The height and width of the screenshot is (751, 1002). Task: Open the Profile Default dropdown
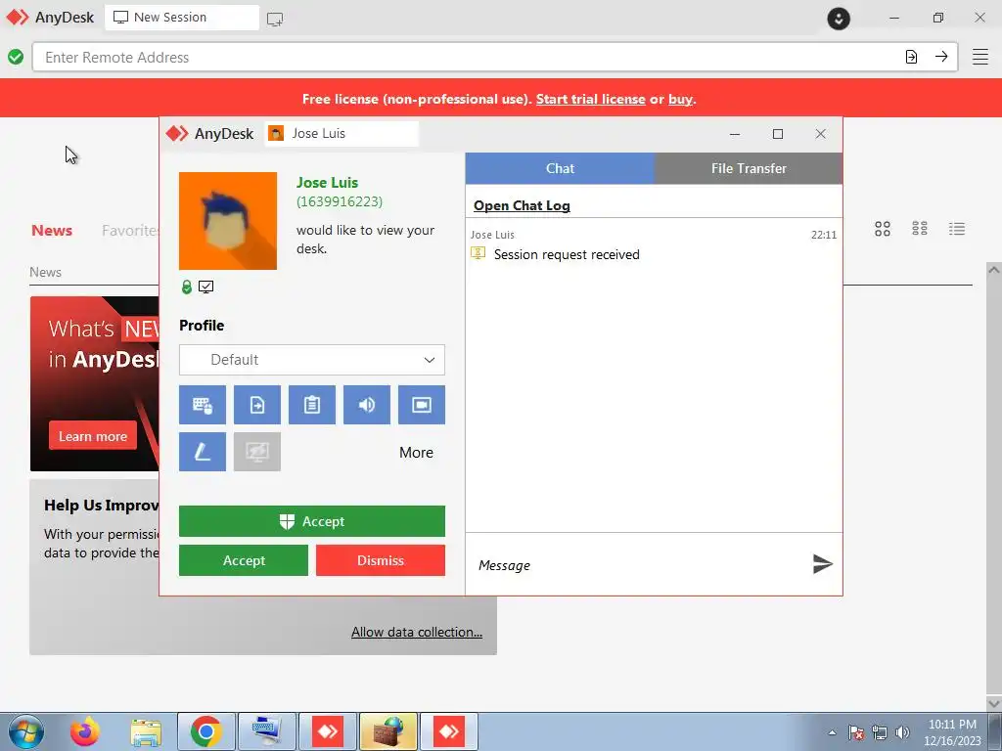pos(312,360)
